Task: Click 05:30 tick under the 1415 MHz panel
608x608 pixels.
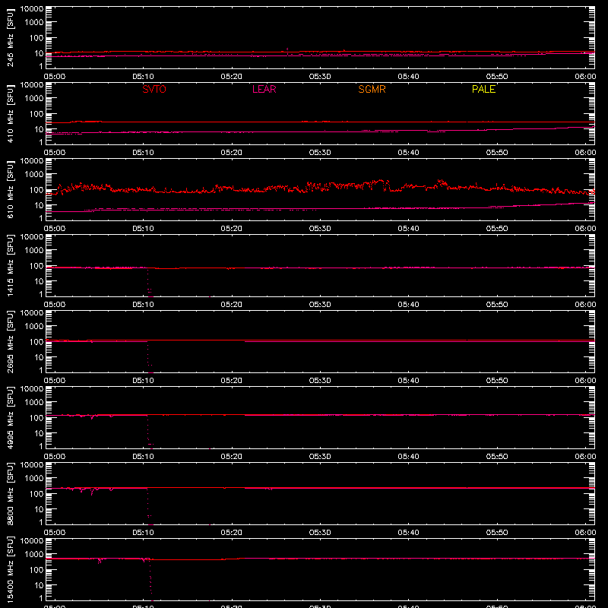Action: [320, 305]
